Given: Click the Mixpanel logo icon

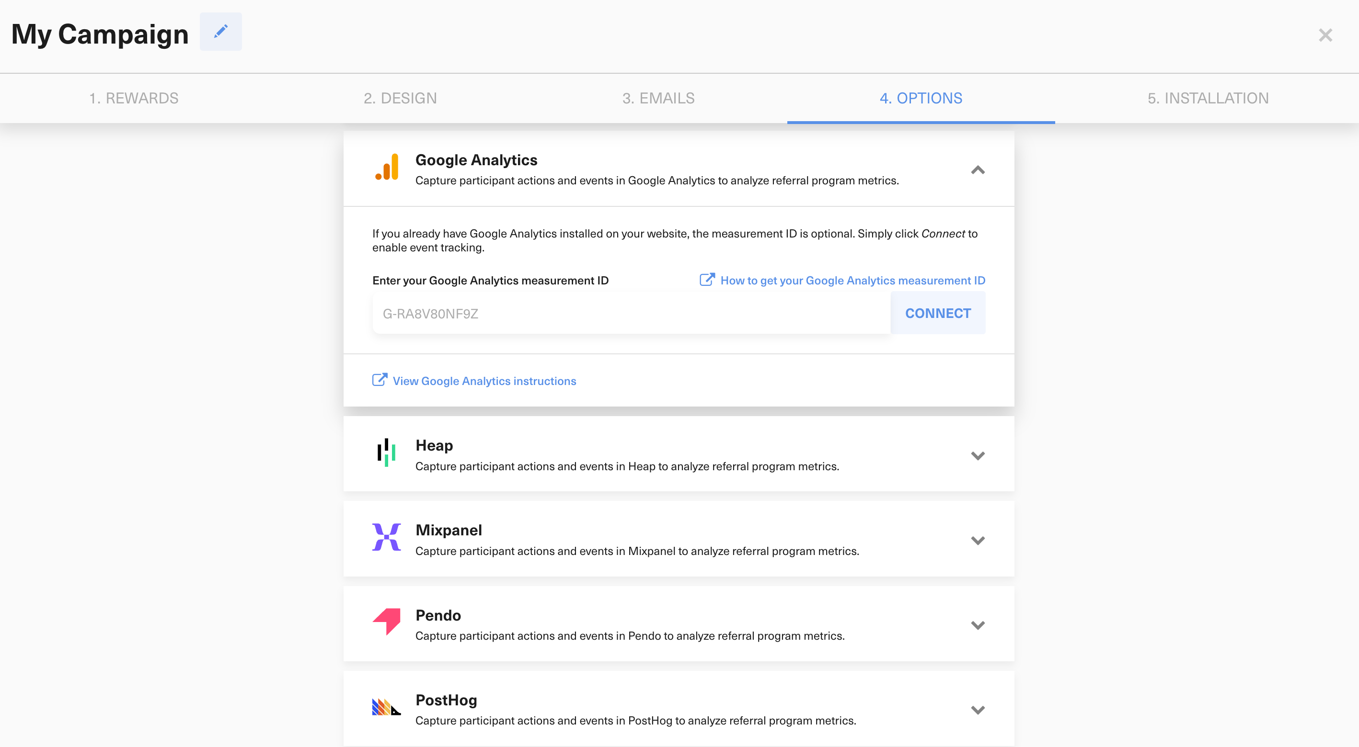Looking at the screenshot, I should [387, 538].
